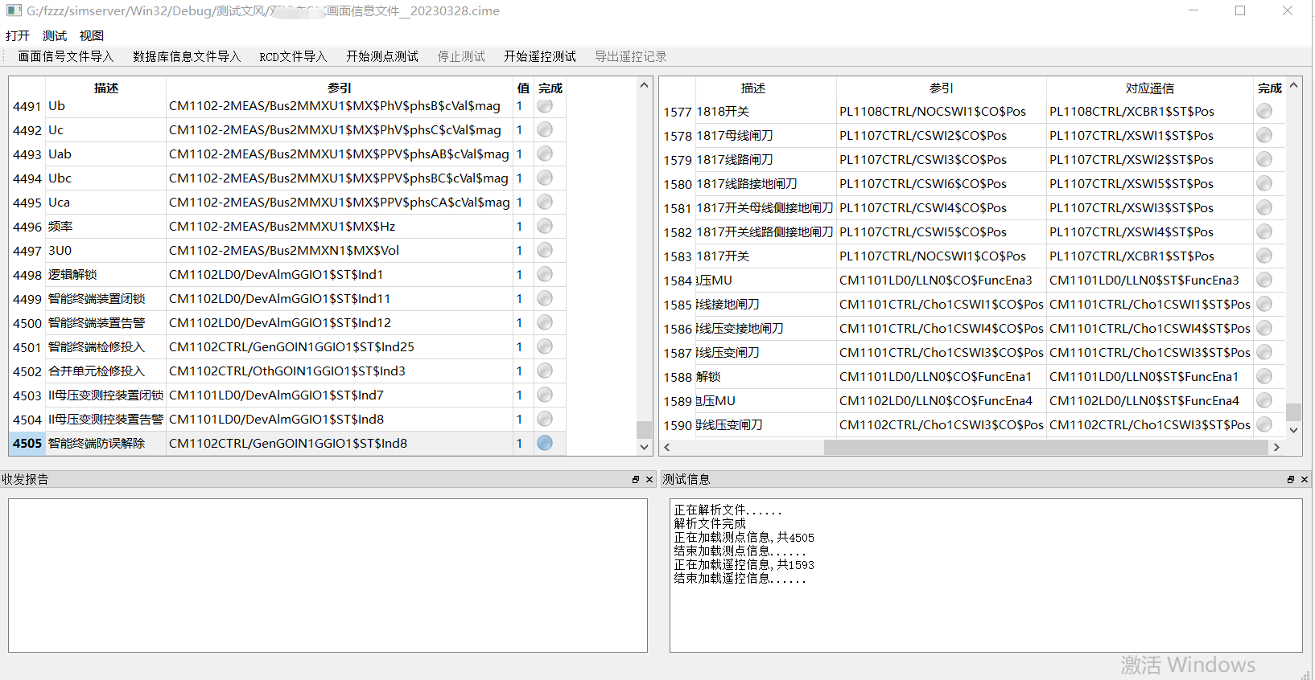
Task: Click left table vertical scrollbar thumb
Action: point(644,428)
